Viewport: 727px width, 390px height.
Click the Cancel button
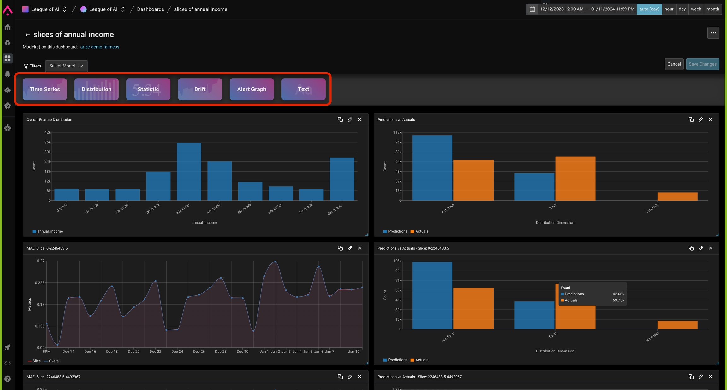[674, 64]
